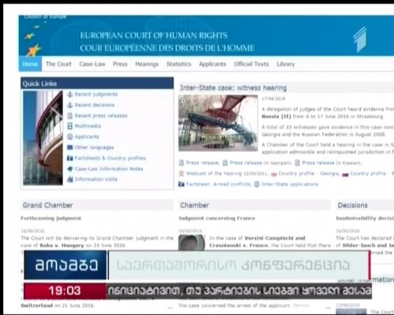Click the Recent judgments scales icon
This screenshot has width=394, height=315.
click(69, 94)
